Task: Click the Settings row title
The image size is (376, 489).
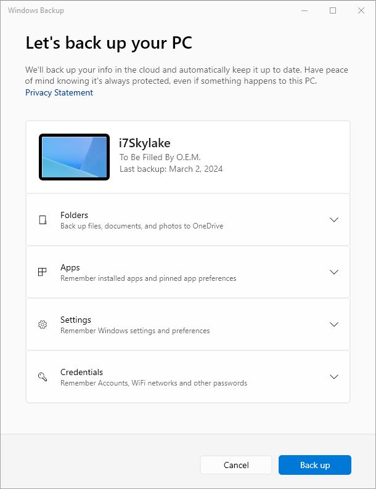Action: coord(76,320)
